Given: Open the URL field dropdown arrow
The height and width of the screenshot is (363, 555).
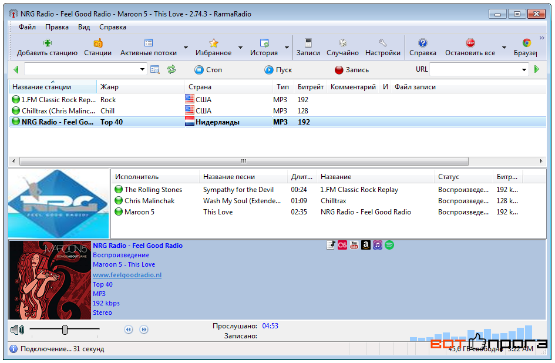Looking at the screenshot, I should tap(524, 70).
